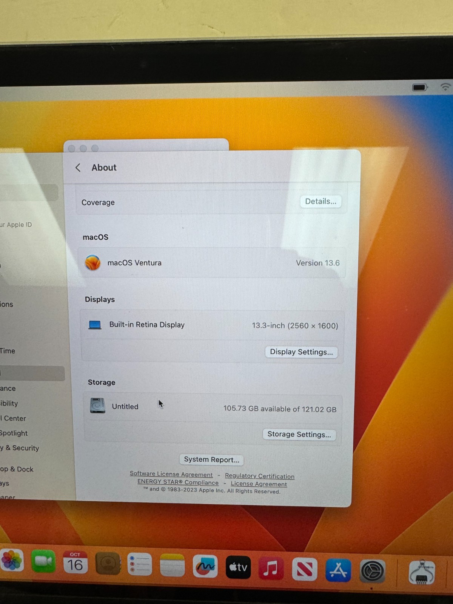Click the 'Coverage' row label
The image size is (453, 604).
coord(98,202)
